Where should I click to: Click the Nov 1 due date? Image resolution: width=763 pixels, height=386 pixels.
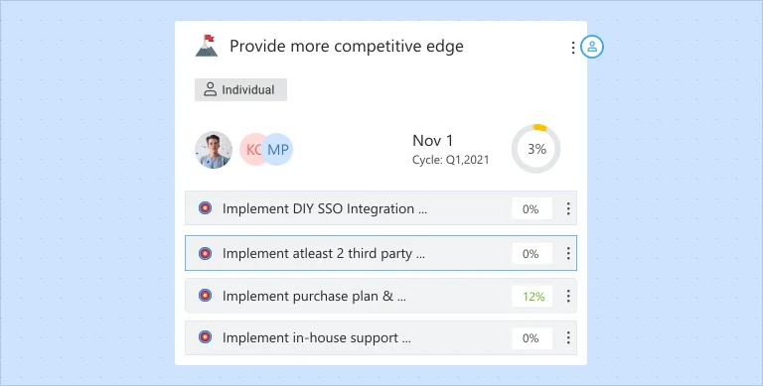[x=432, y=141]
